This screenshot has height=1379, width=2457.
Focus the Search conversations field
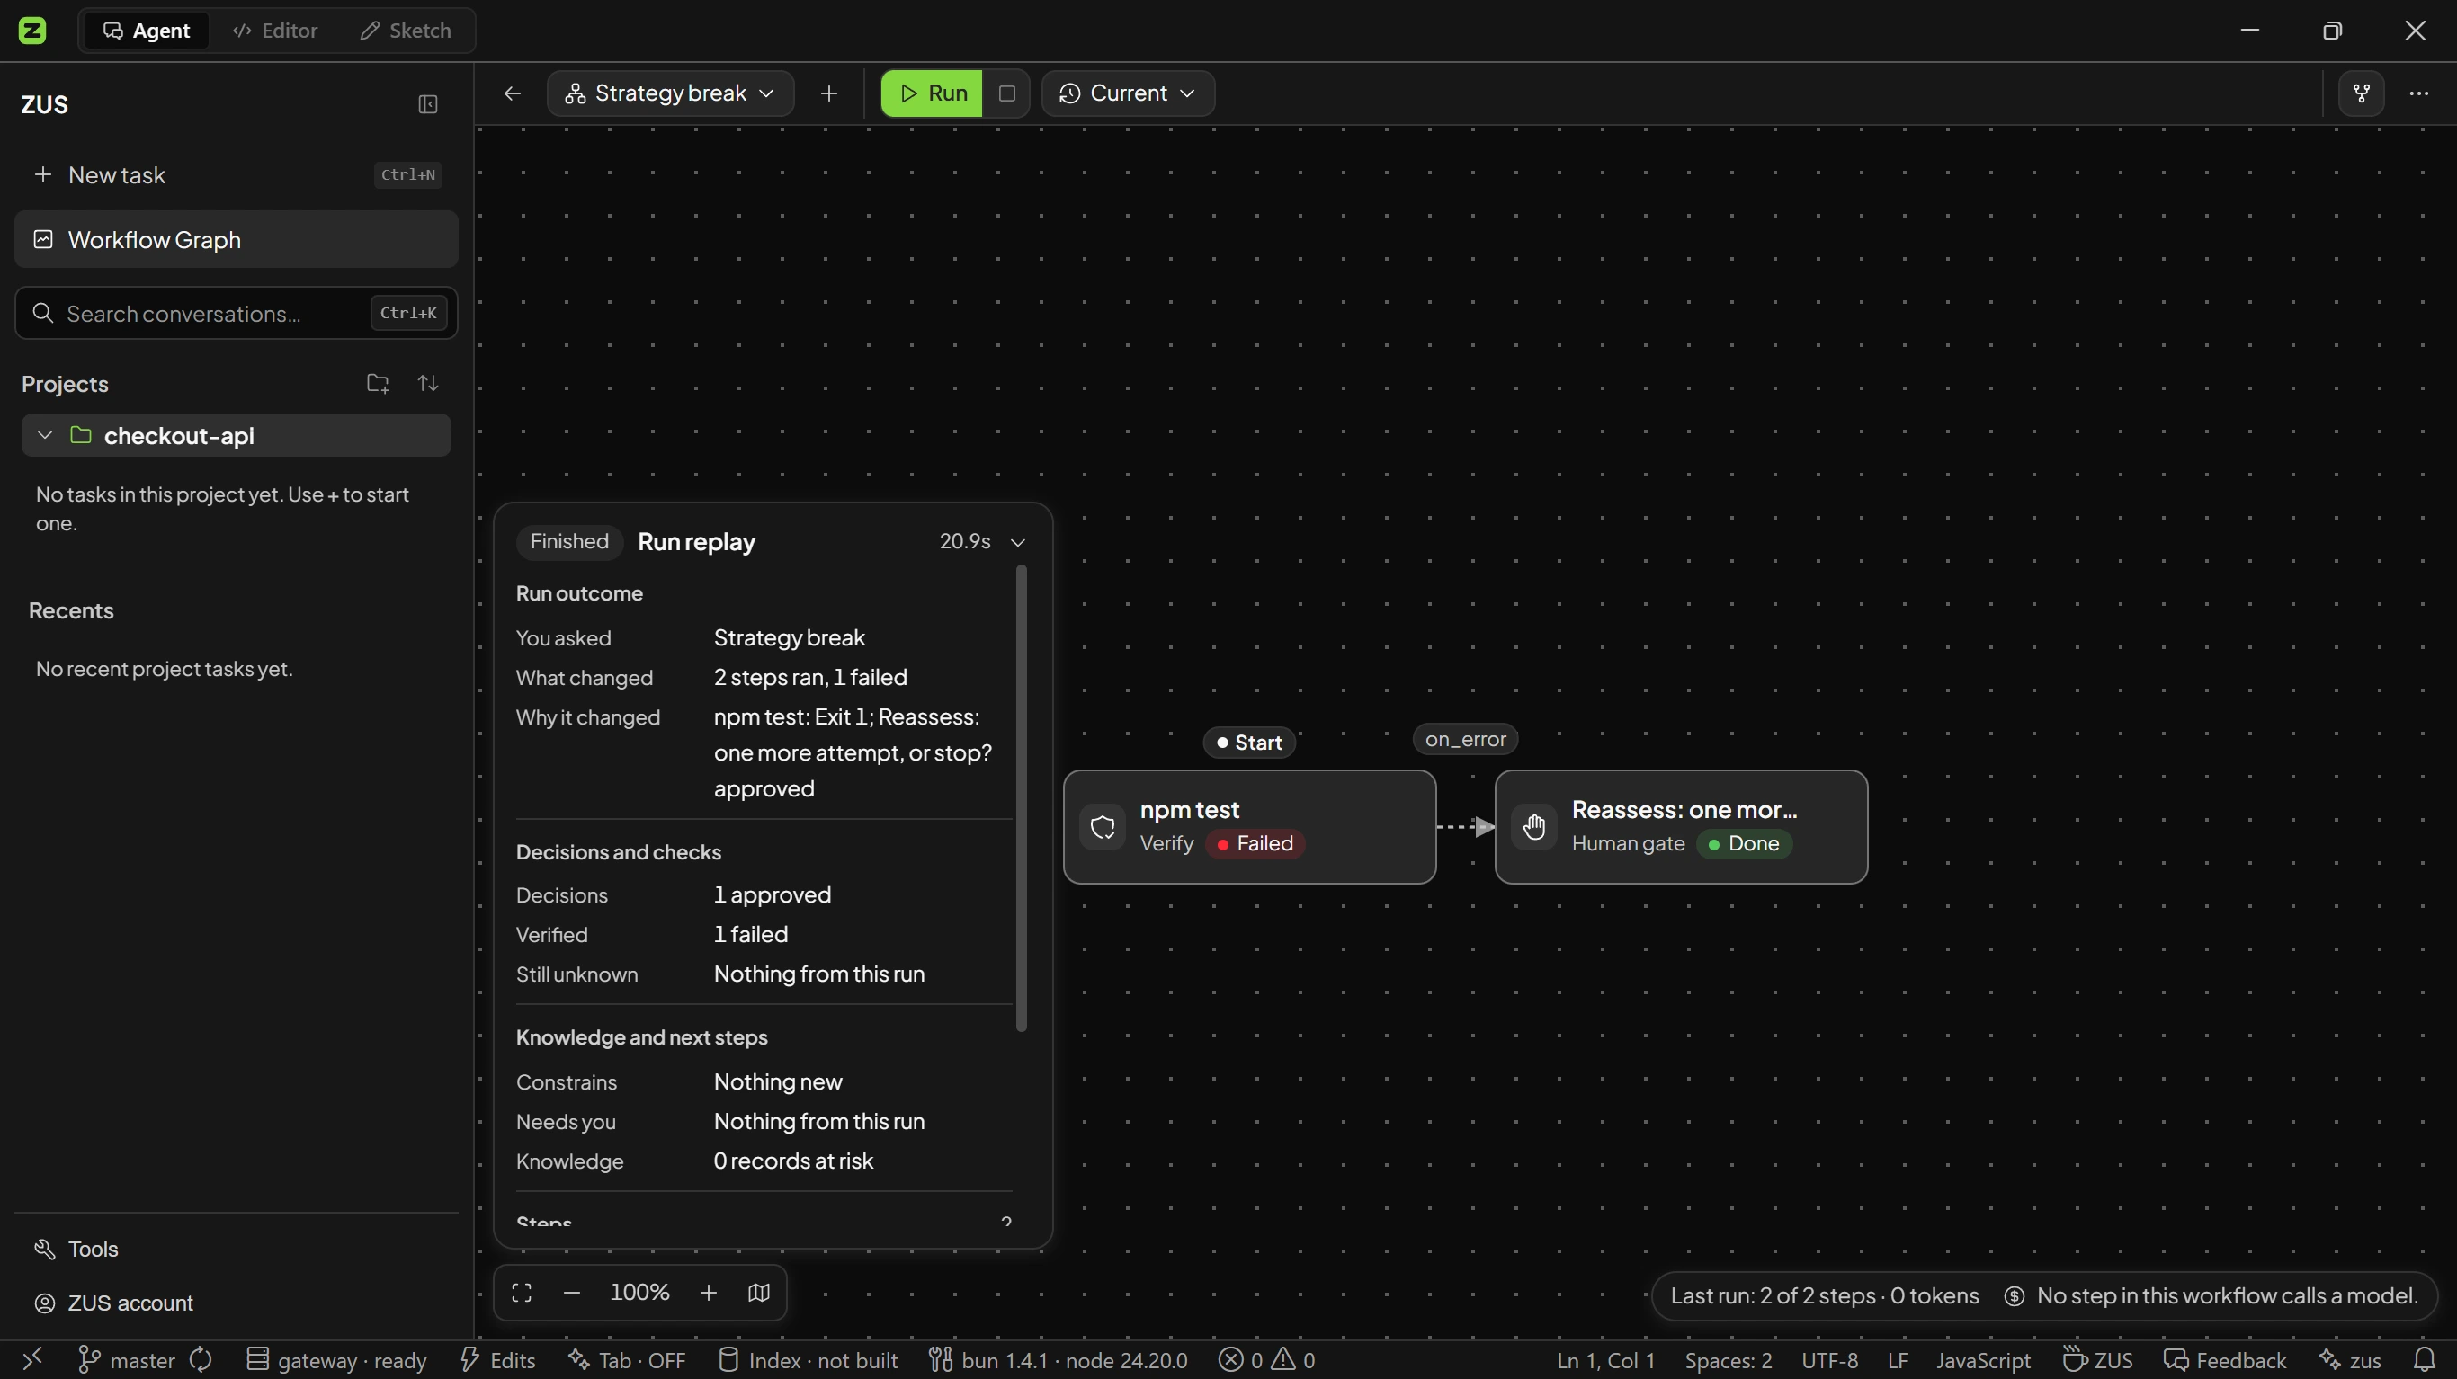pos(237,313)
